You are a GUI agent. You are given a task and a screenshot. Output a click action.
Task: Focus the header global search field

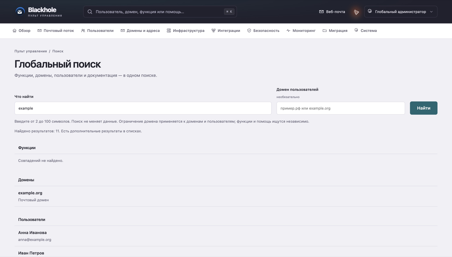coord(160,12)
